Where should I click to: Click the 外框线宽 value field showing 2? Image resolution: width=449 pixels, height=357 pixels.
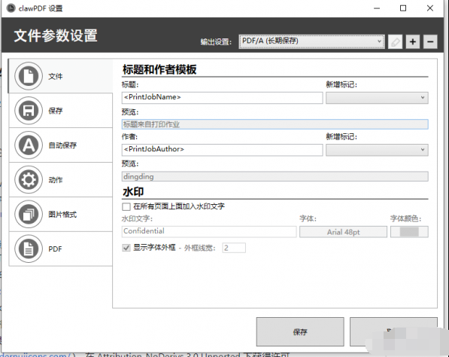coord(234,248)
